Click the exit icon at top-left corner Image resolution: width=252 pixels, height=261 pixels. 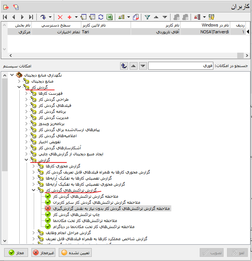pyautogui.click(x=6, y=6)
